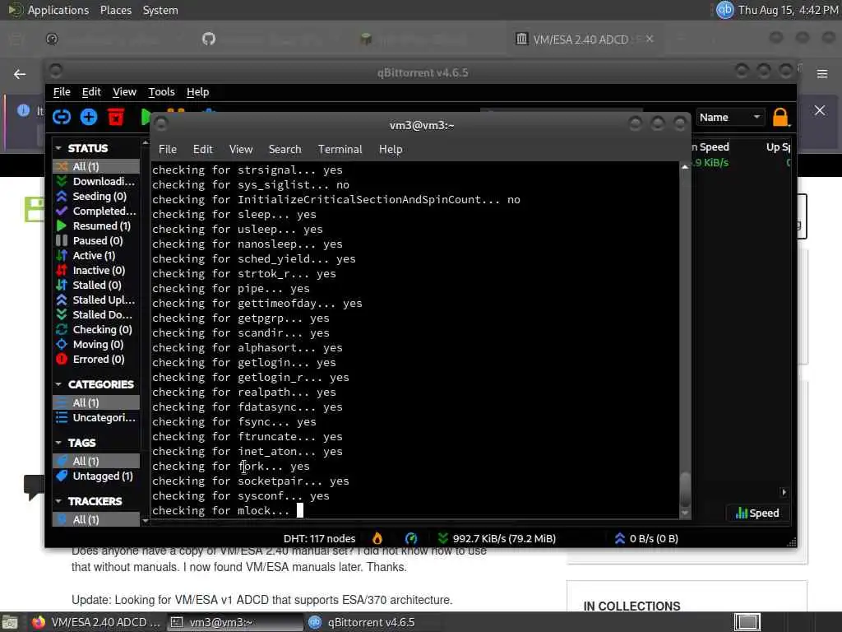The height and width of the screenshot is (632, 842).
Task: Click the upload speed 0 B/s indicator
Action: tap(646, 538)
